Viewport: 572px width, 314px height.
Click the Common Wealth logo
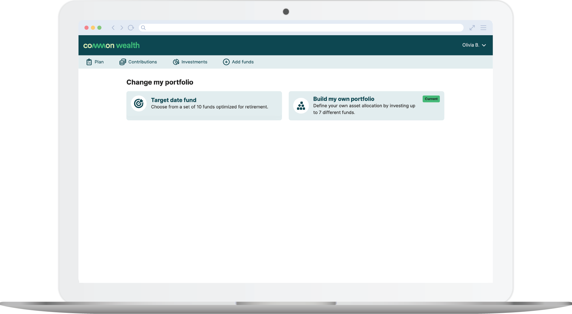click(x=111, y=45)
